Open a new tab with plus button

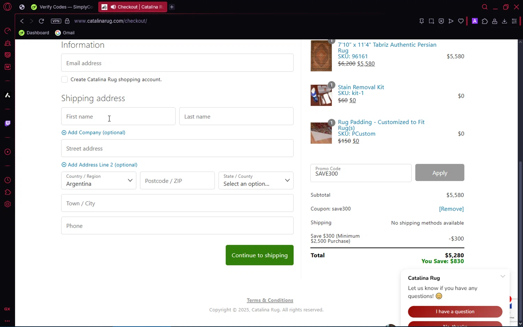point(172,7)
